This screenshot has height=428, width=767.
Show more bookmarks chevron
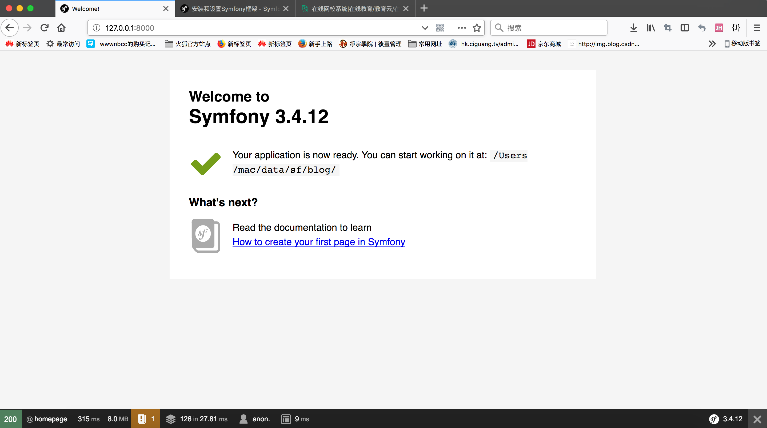pyautogui.click(x=712, y=44)
